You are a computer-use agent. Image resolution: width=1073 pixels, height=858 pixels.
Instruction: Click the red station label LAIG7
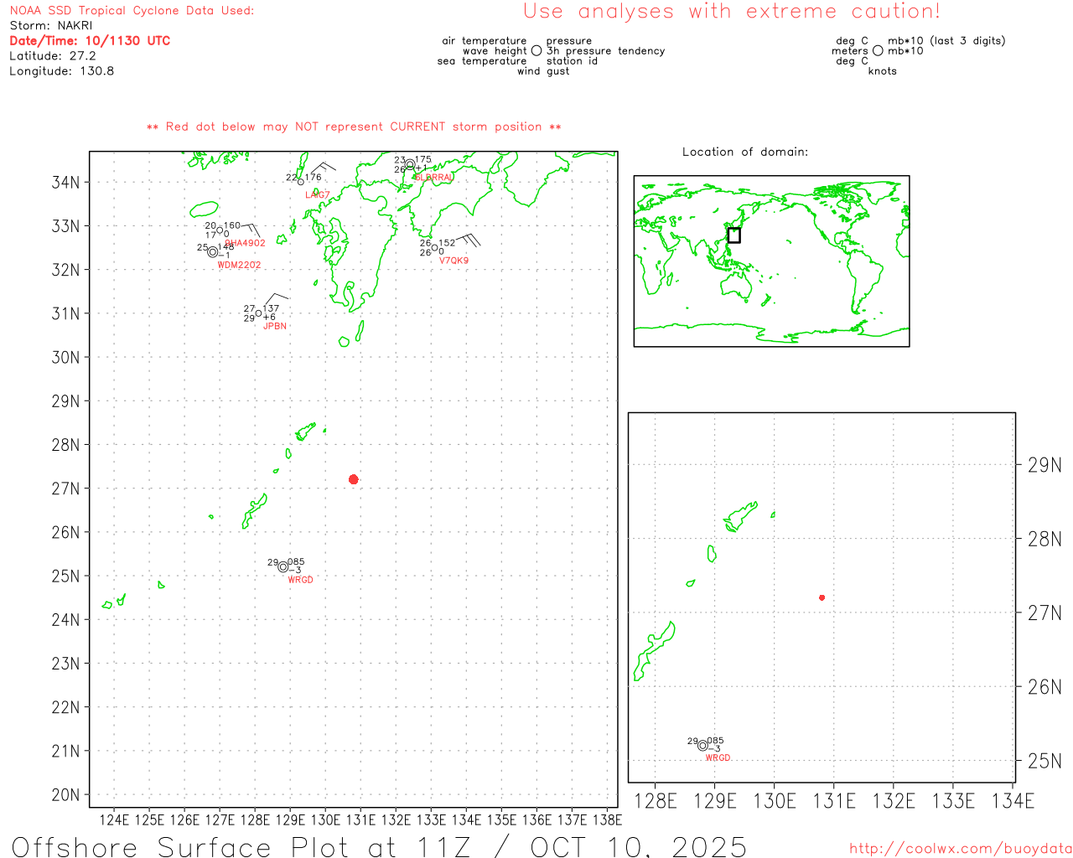tap(318, 194)
